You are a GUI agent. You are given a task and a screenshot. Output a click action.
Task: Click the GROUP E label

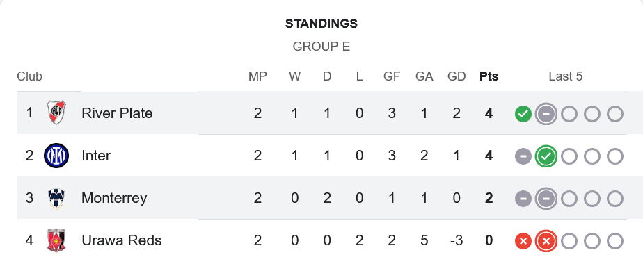(321, 47)
